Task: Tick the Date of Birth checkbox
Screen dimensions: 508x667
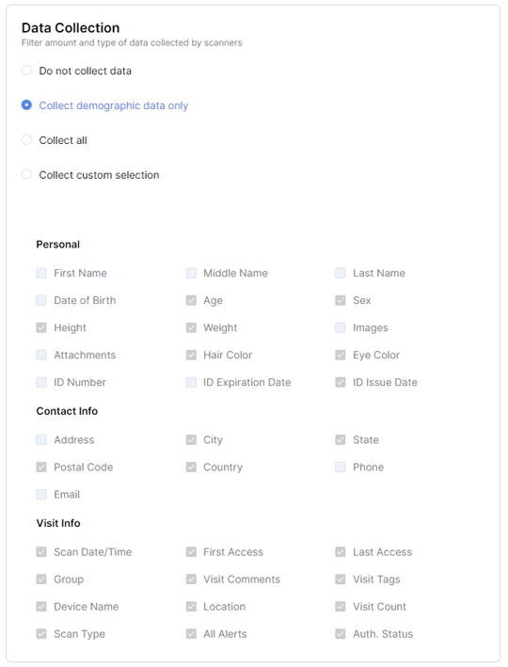Action: [x=41, y=300]
